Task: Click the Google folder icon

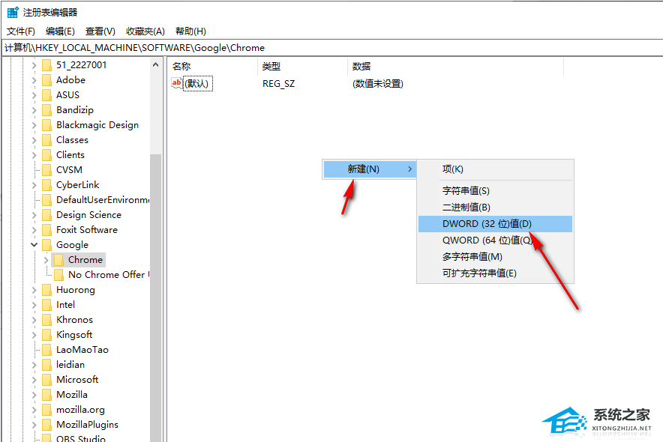Action: pyautogui.click(x=47, y=245)
